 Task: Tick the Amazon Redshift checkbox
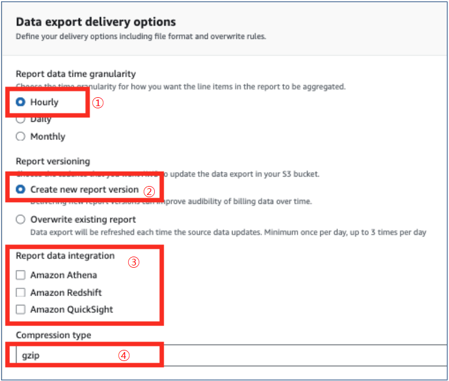point(21,293)
